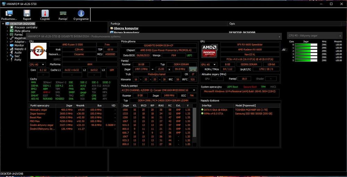Close the CPU #0 Aktywny zegar window
Viewport: 347px width, 177px height.
pos(340,36)
